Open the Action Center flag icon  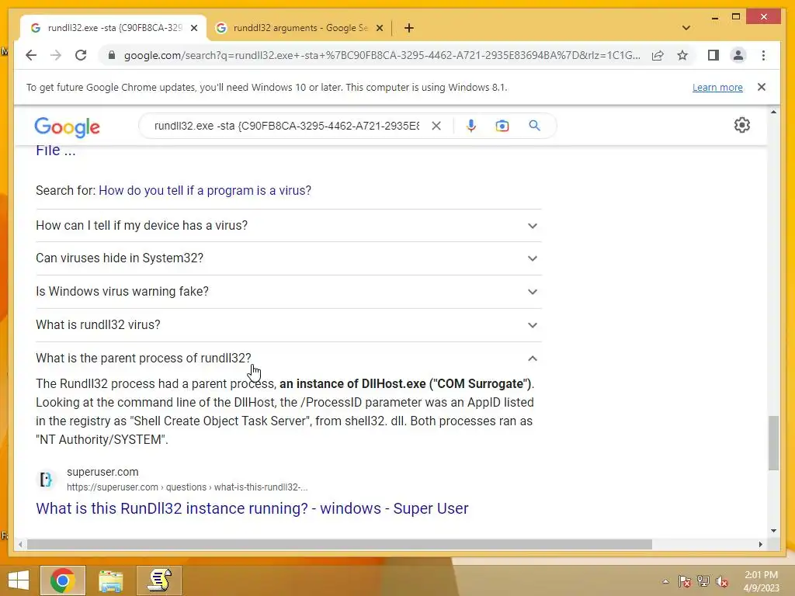pyautogui.click(x=685, y=581)
